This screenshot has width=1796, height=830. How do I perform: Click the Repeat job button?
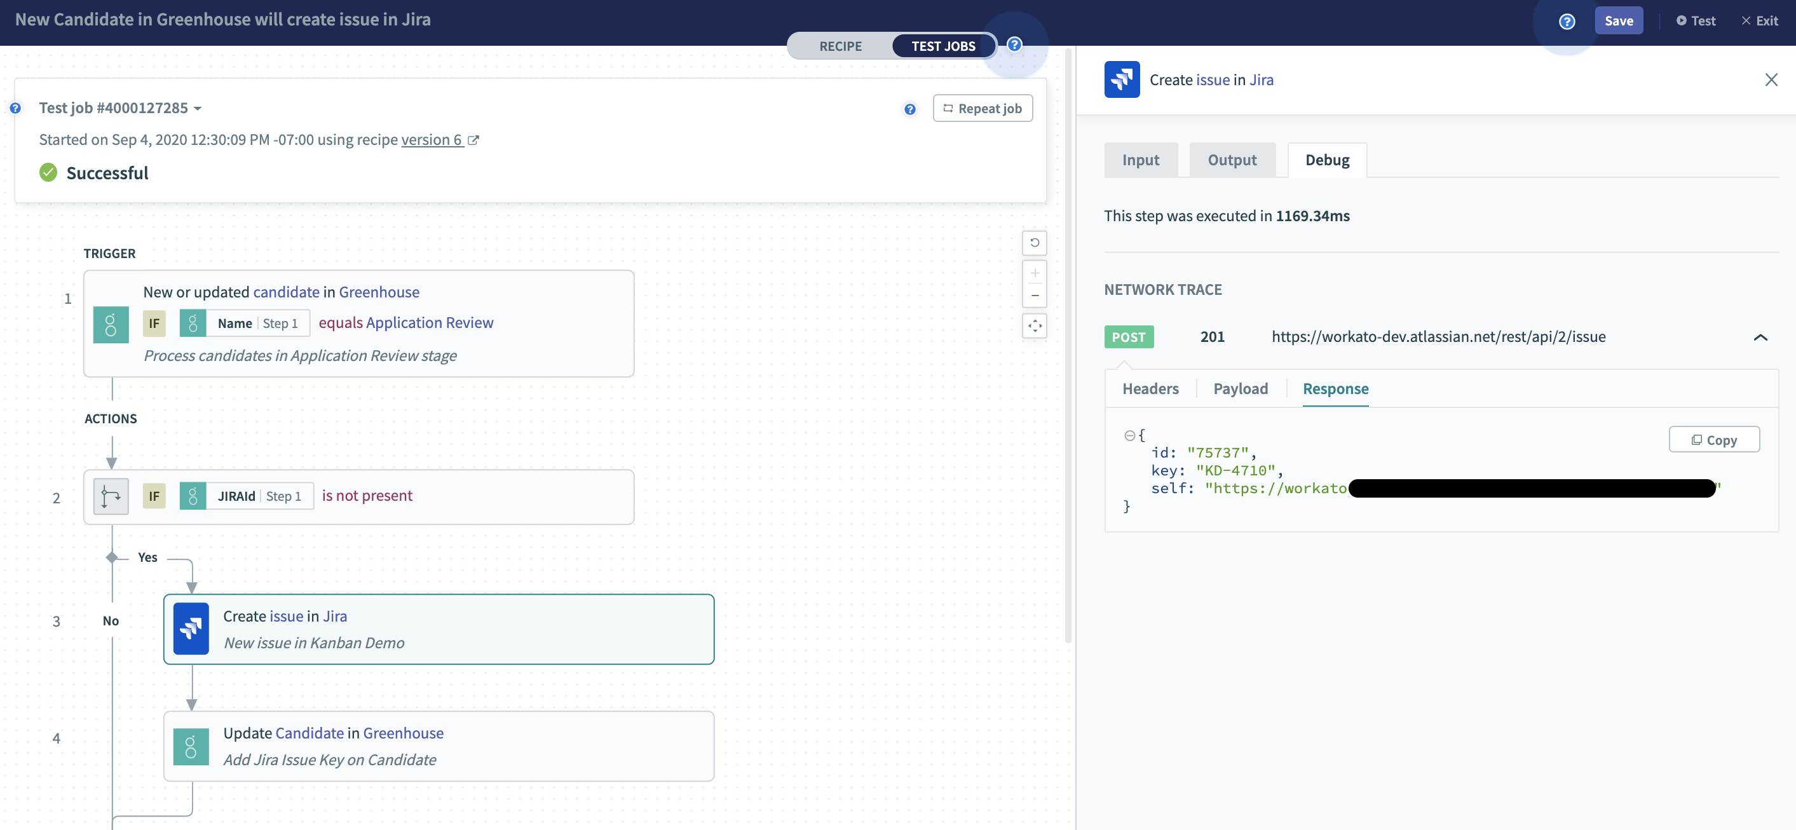click(x=983, y=107)
